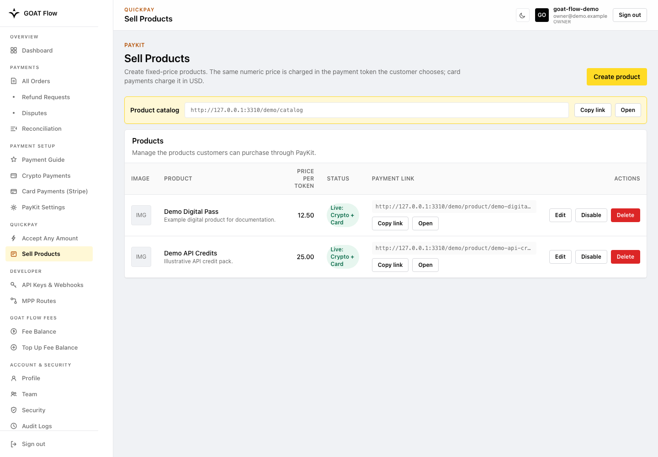Copy the Demo Digital Pass payment link

pos(390,223)
